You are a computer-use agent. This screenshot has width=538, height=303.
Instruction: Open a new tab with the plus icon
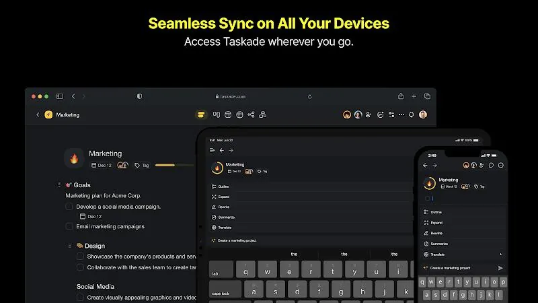pyautogui.click(x=414, y=96)
